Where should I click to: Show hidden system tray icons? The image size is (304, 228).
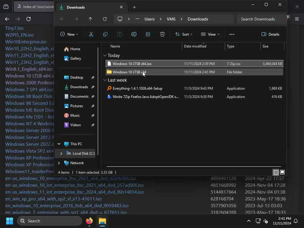click(249, 221)
